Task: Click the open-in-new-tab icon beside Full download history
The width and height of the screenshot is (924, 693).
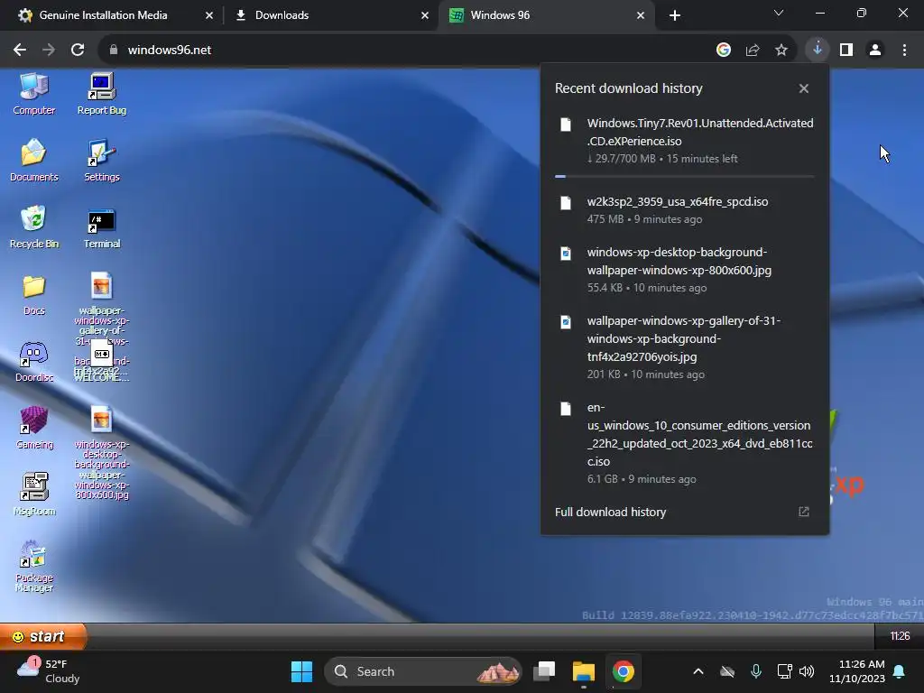Action: (804, 513)
